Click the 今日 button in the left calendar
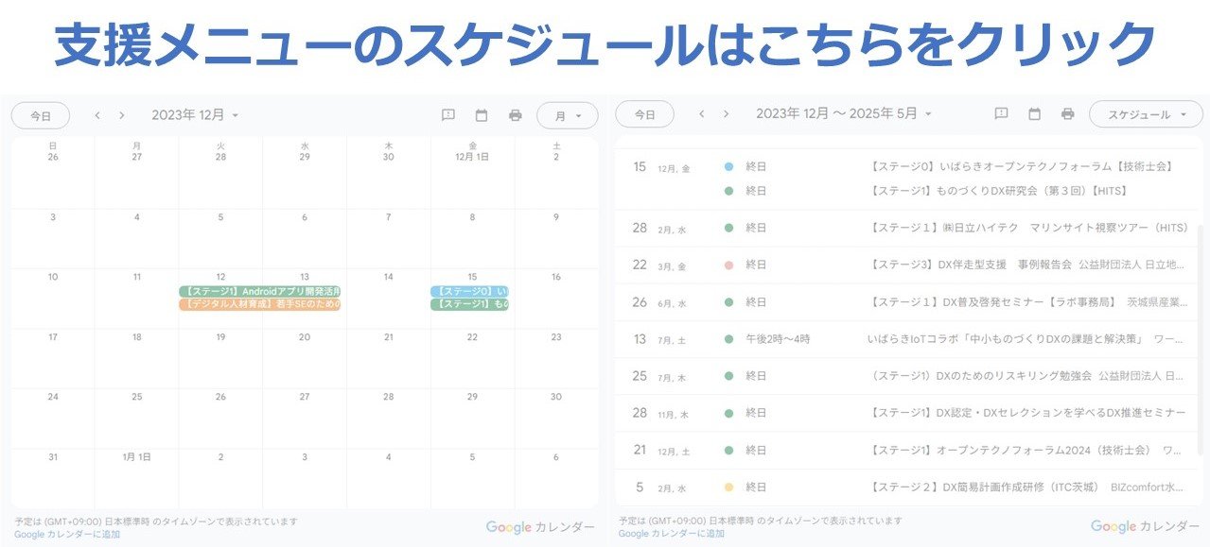Viewport: 1210px width, 547px height. 41,115
